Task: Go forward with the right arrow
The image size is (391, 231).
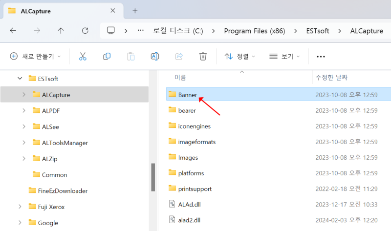Action: [37, 31]
